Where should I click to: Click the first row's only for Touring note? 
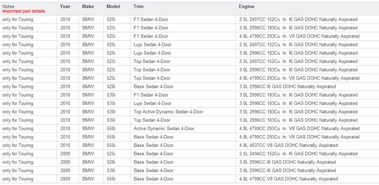[x=18, y=20]
